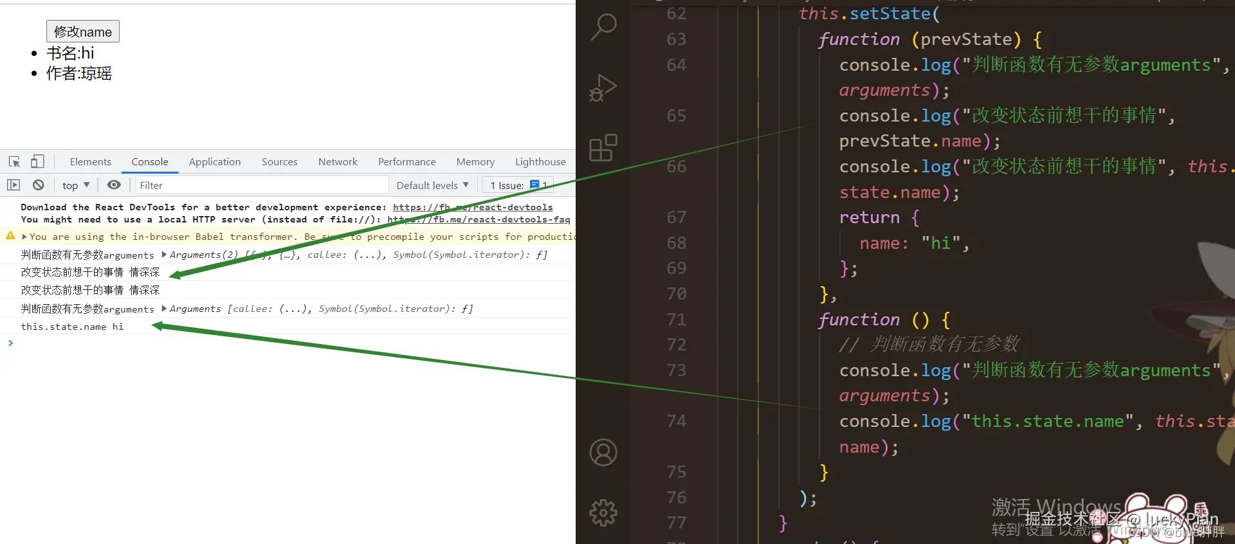Click line number 71 in editor gutter
Image resolution: width=1235 pixels, height=544 pixels.
click(677, 320)
